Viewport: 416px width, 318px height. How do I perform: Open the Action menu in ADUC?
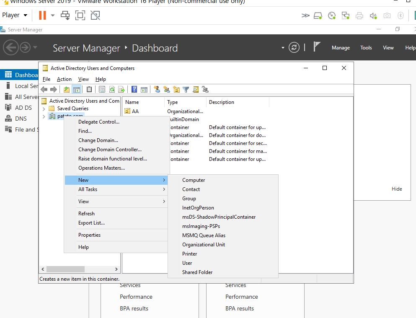[64, 79]
